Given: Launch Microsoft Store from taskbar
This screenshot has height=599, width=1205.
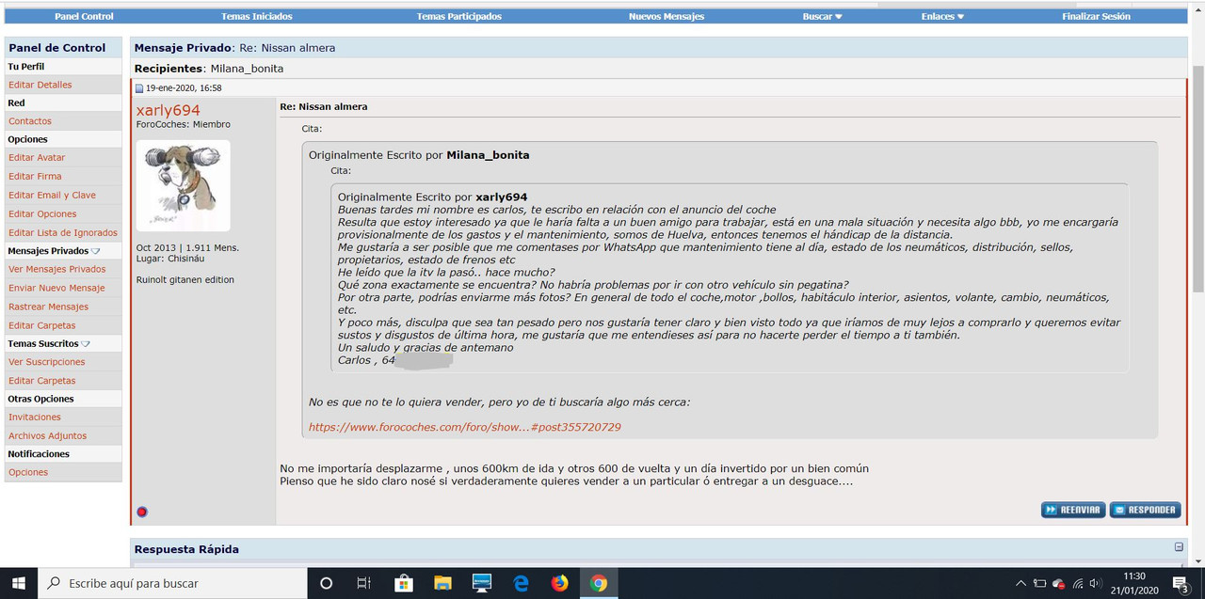Looking at the screenshot, I should 404,583.
